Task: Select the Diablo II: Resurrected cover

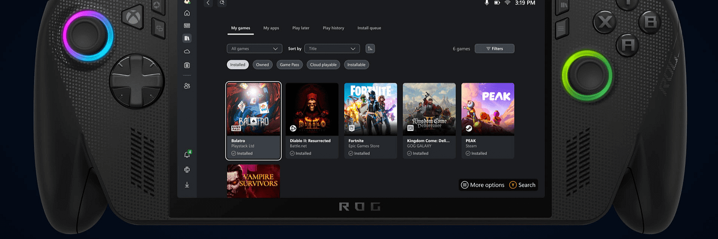Action: pos(312,109)
